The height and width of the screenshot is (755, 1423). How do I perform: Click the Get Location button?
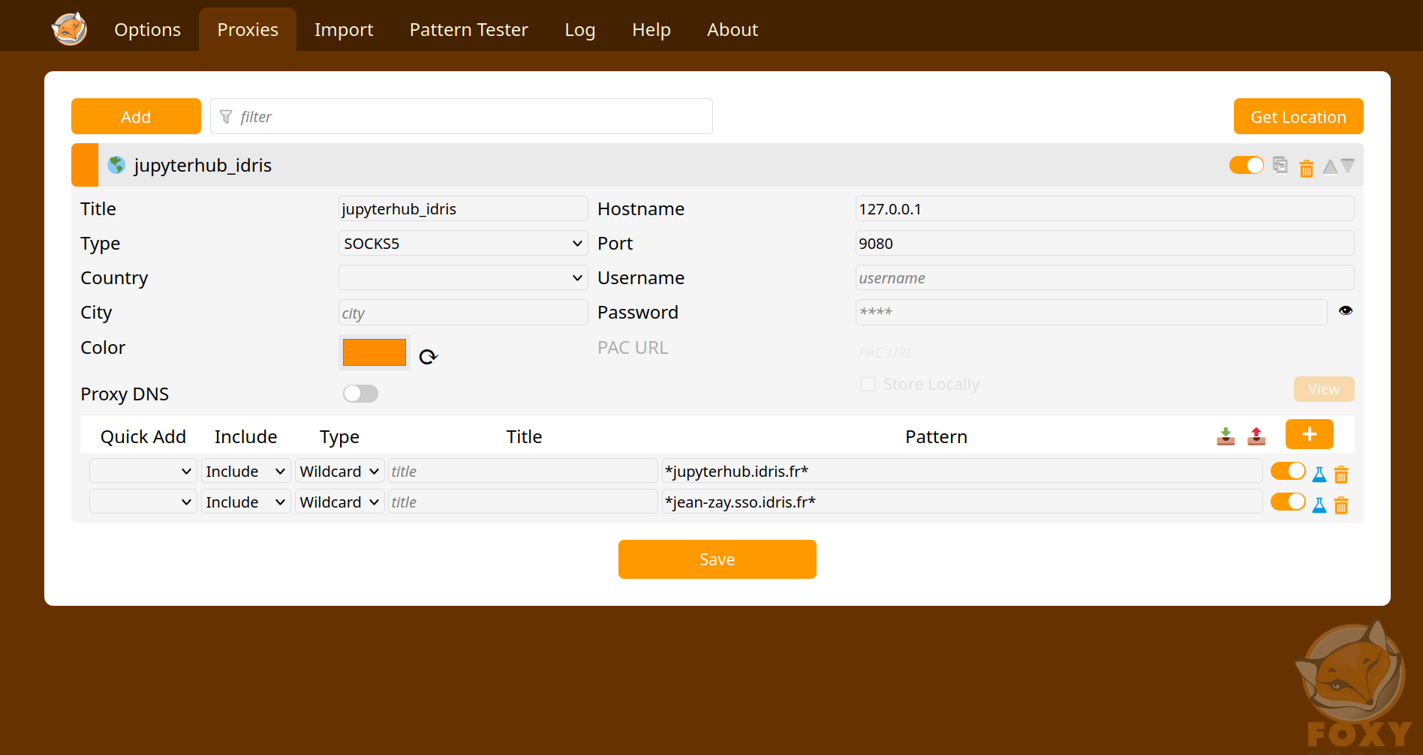coord(1298,116)
